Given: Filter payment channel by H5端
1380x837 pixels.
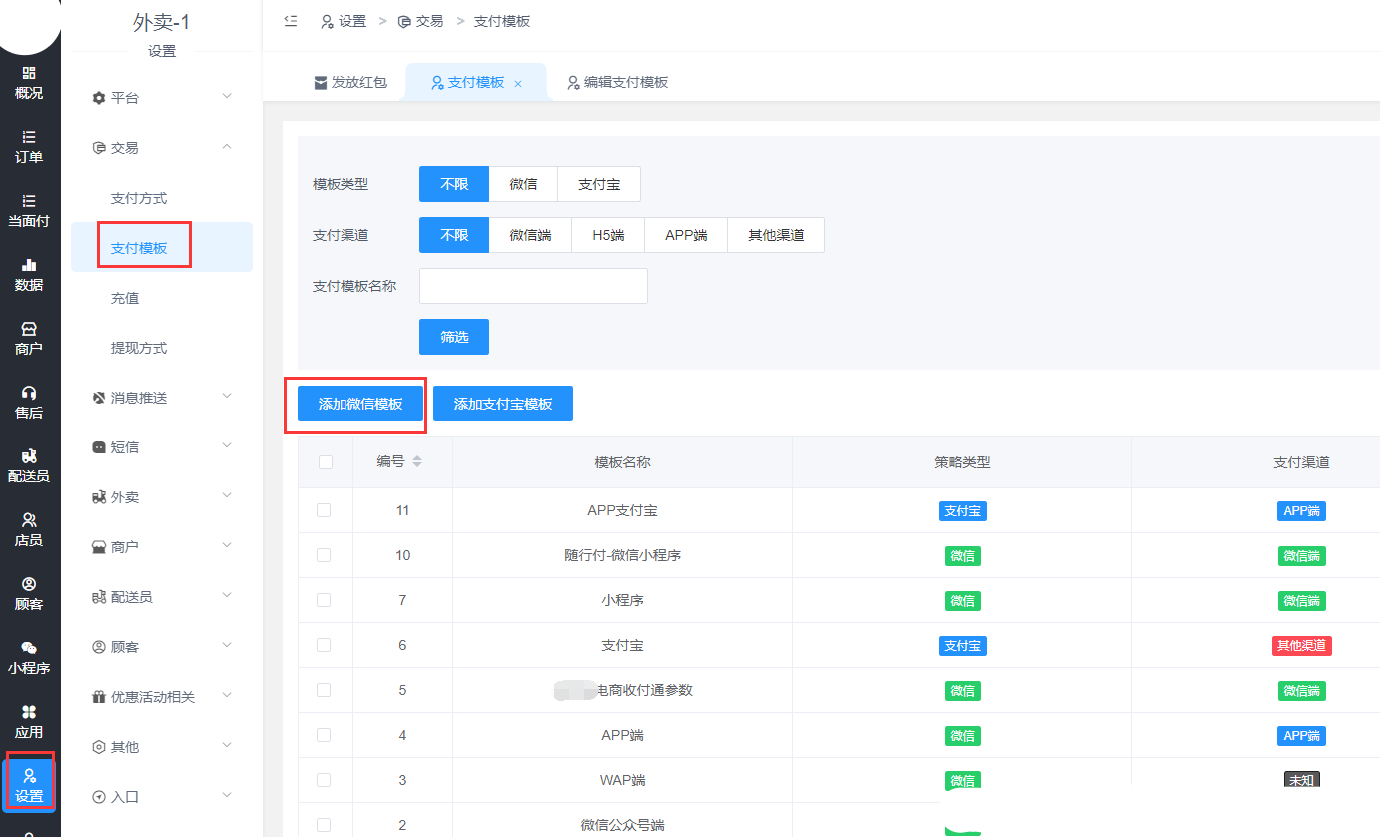Looking at the screenshot, I should tap(608, 235).
